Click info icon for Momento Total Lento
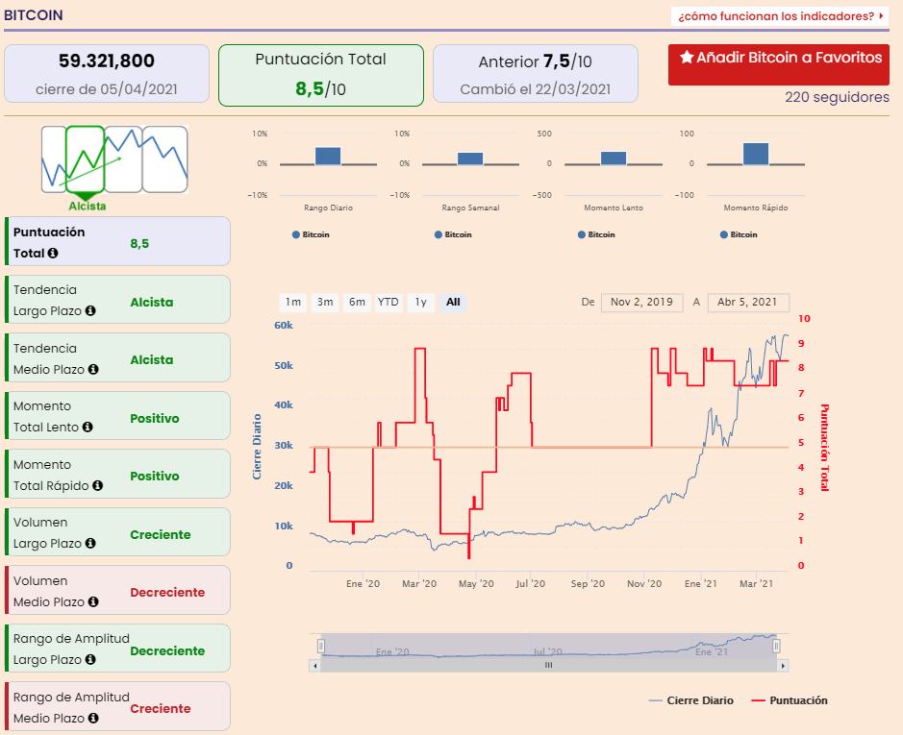903x735 pixels. [x=88, y=427]
